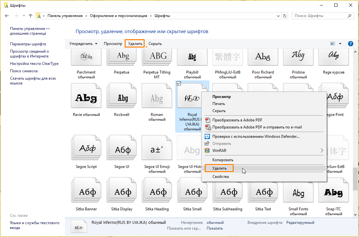The width and height of the screenshot is (359, 237).
Task: Click the back navigation arrow
Action: (x=7, y=16)
